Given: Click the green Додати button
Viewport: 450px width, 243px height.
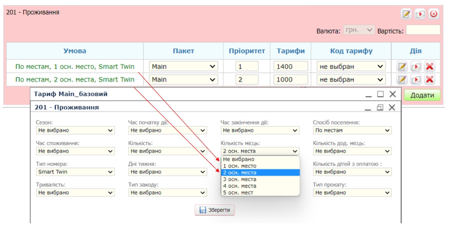Looking at the screenshot, I should [x=422, y=95].
